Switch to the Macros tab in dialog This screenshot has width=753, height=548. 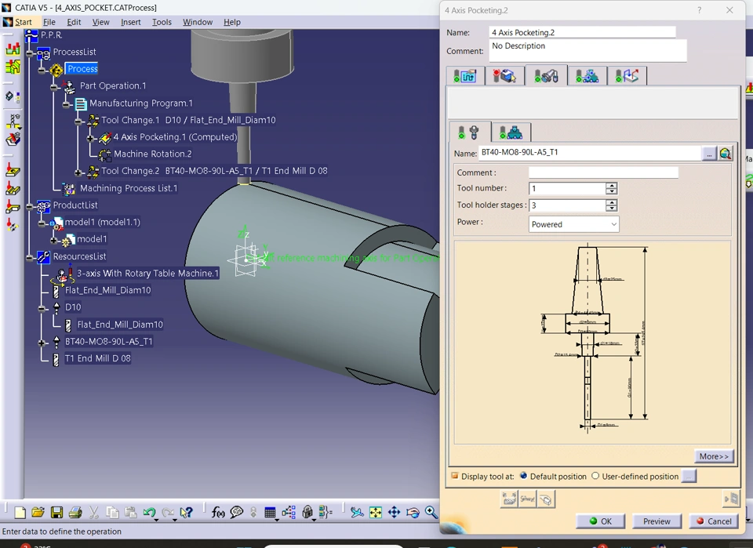click(x=626, y=76)
